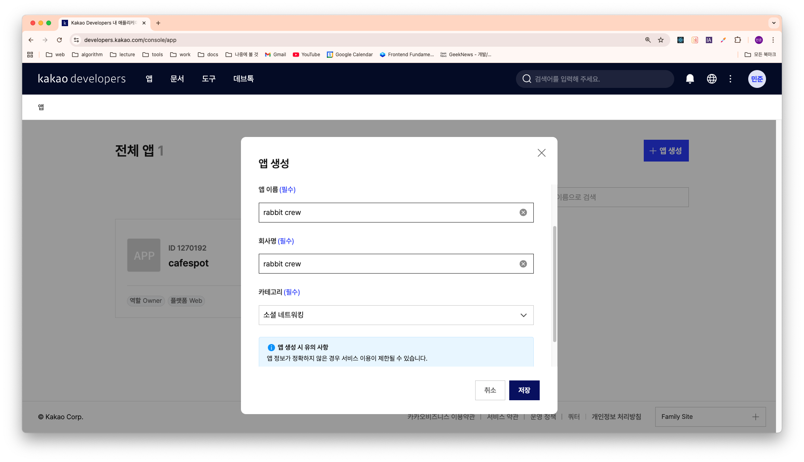The height and width of the screenshot is (462, 804).
Task: Go back with browser back arrow
Action: click(x=31, y=40)
